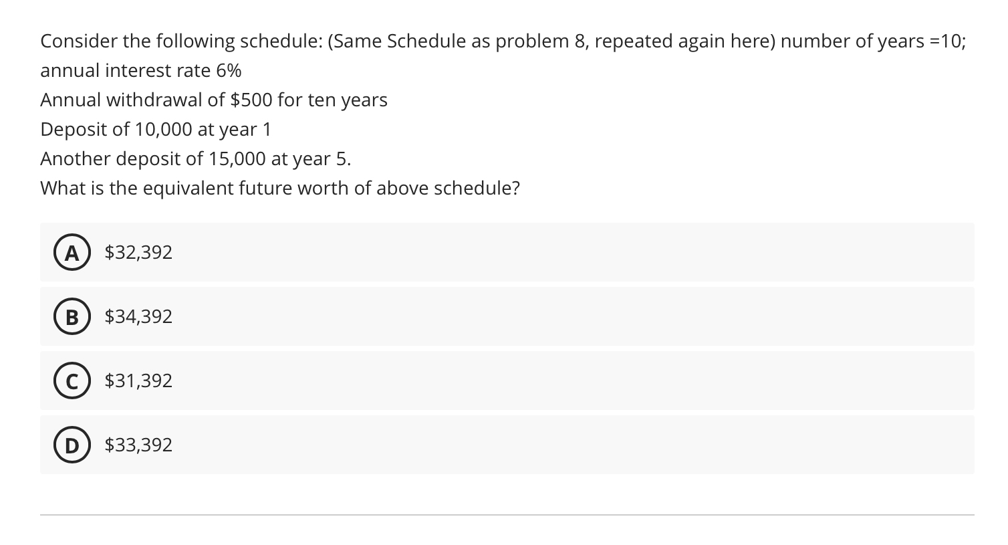Click the horizontal divider below the answers
The height and width of the screenshot is (545, 1008).
pyautogui.click(x=507, y=514)
